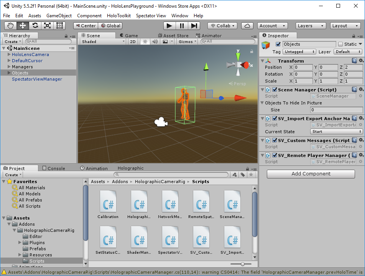Open the GameObject menu
365x276 pixels.
pos(59,16)
